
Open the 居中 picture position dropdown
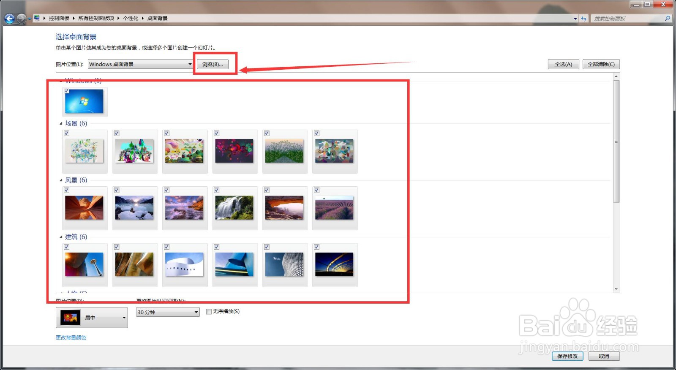coord(92,318)
